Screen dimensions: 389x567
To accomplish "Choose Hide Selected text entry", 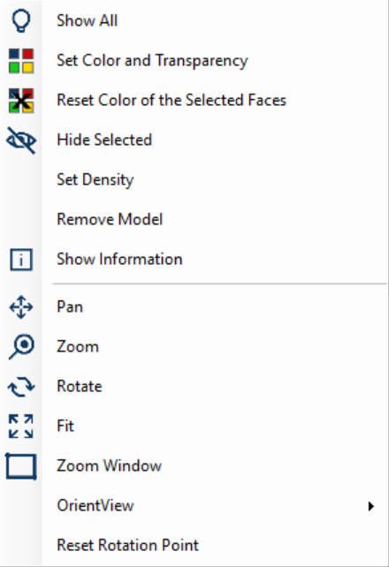I will 104,140.
